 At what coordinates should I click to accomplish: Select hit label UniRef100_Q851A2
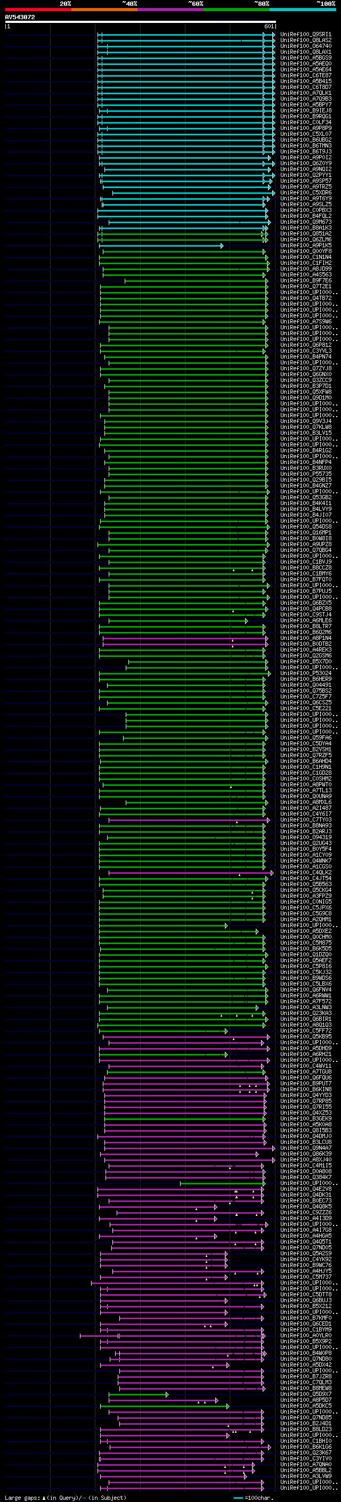[305, 233]
